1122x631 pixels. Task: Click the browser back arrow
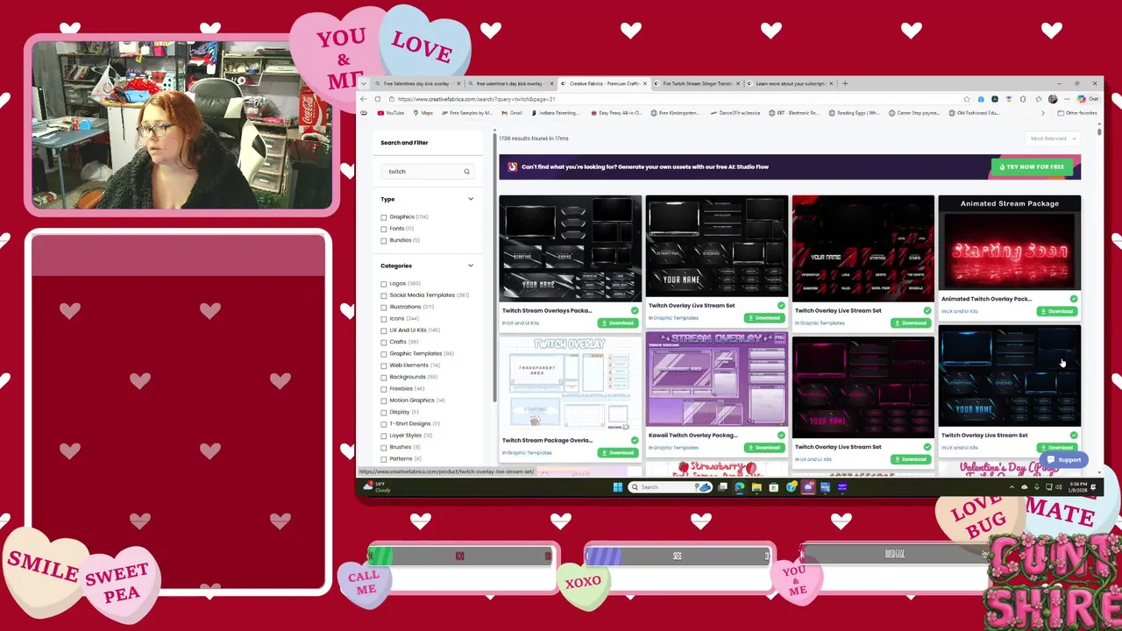tap(365, 99)
